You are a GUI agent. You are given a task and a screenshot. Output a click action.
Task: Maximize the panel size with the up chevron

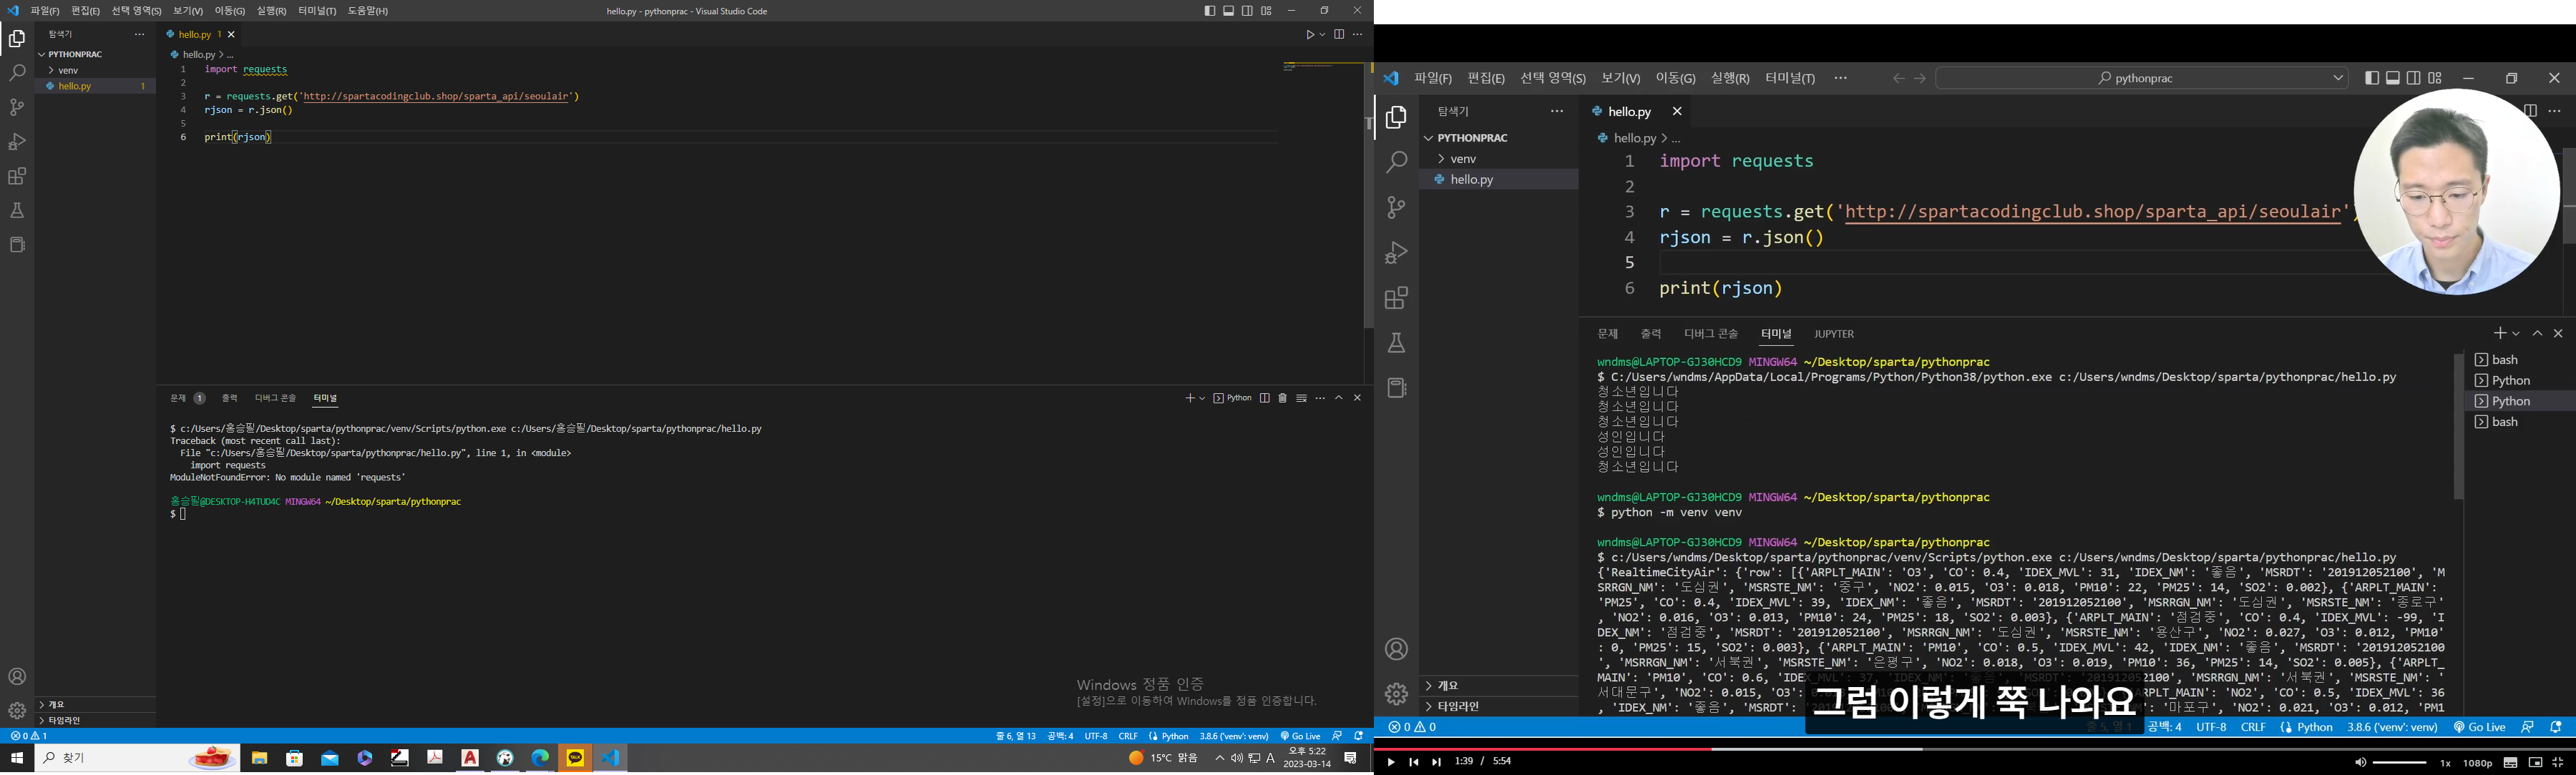pyautogui.click(x=1339, y=398)
